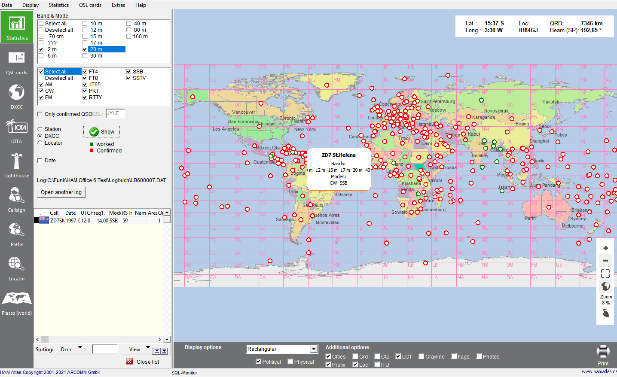Screen dimensions: 617x377
Task: Enable the Grayline checkbox
Action: (422, 356)
